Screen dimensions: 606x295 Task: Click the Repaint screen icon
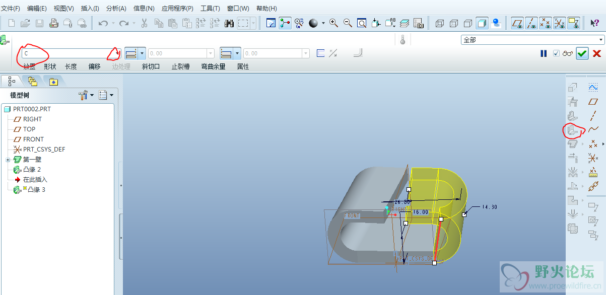(271, 23)
